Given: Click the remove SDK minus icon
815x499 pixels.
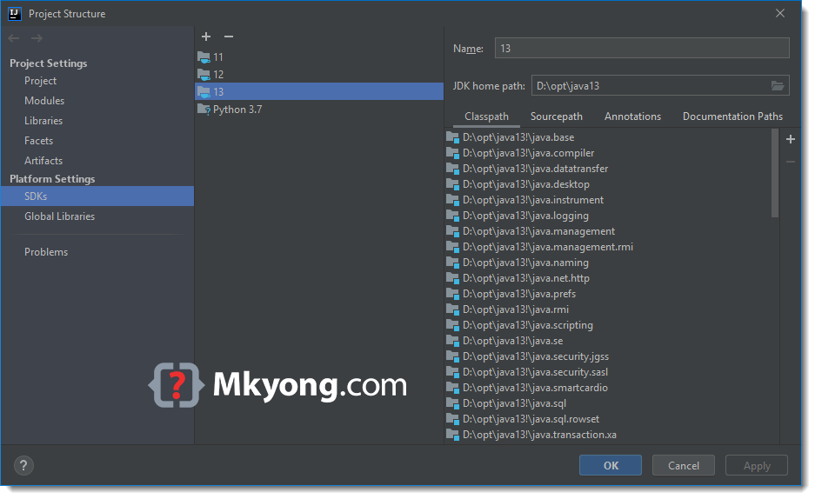Looking at the screenshot, I should (x=229, y=37).
